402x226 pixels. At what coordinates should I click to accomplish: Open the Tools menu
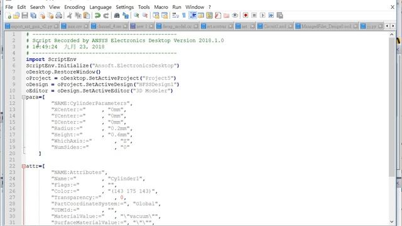[144, 7]
